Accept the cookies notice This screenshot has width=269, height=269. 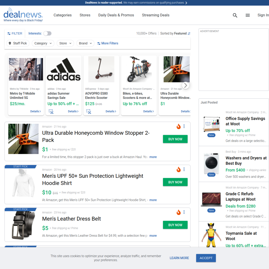206,258
